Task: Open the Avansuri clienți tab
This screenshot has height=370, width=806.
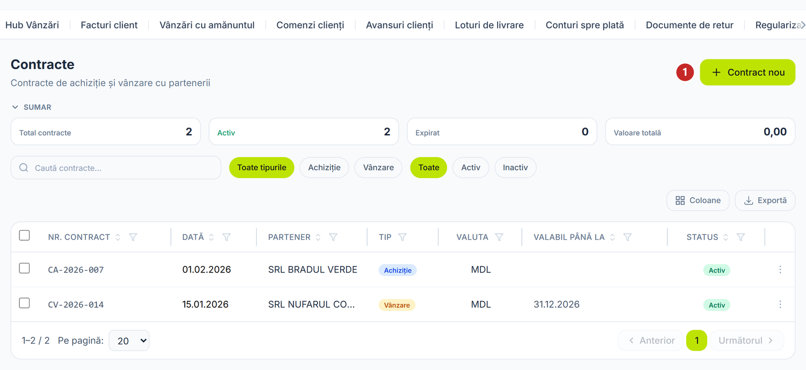Action: 399,25
